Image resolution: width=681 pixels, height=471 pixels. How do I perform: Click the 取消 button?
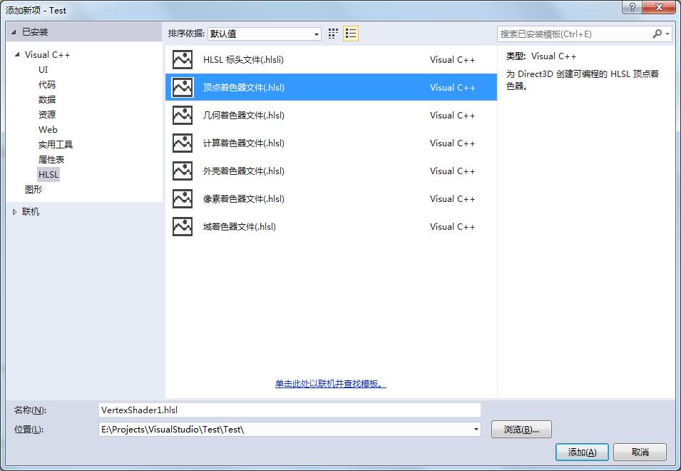(x=640, y=452)
